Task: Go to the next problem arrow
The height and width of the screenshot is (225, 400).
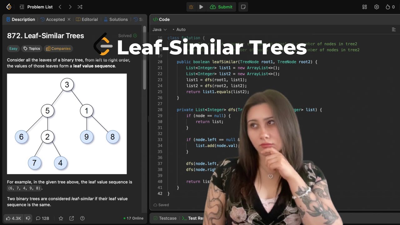Action: [70, 7]
